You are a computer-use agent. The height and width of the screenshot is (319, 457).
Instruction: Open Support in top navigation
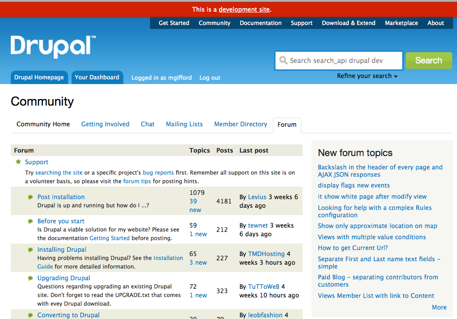302,23
